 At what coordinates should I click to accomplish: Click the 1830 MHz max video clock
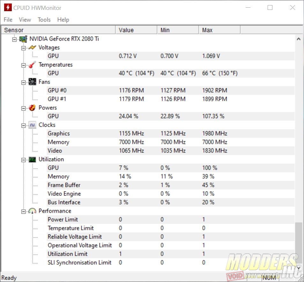pos(215,151)
